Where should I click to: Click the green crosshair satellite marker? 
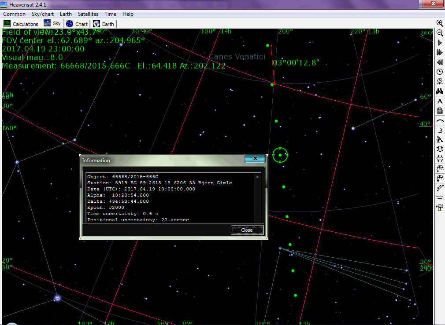(x=280, y=155)
